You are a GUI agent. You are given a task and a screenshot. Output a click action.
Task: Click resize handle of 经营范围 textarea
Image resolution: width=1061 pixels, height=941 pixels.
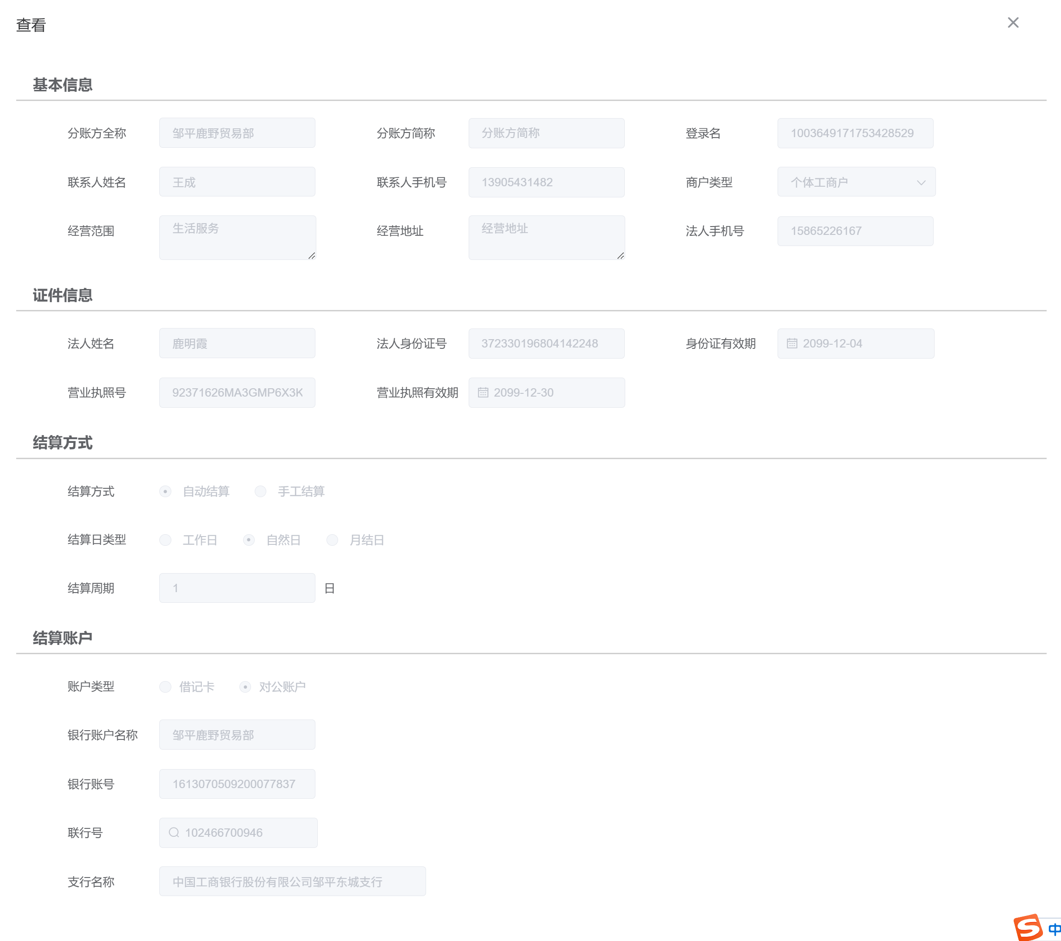coord(312,255)
